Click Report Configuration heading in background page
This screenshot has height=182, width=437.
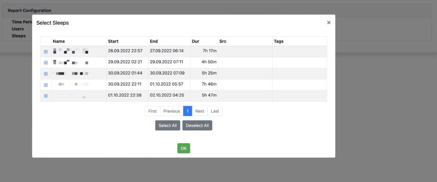click(29, 11)
